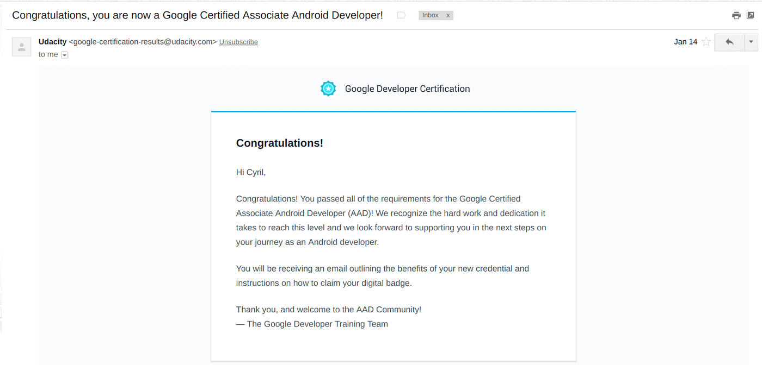
Task: Click the sender address google-certification-results@udacity.com
Action: tap(143, 42)
